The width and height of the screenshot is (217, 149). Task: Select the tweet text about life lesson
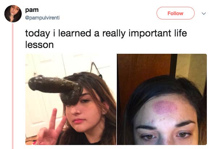[x=106, y=39]
